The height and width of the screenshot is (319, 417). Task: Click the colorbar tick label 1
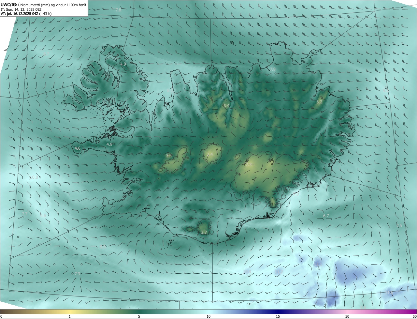pyautogui.click(x=70, y=316)
